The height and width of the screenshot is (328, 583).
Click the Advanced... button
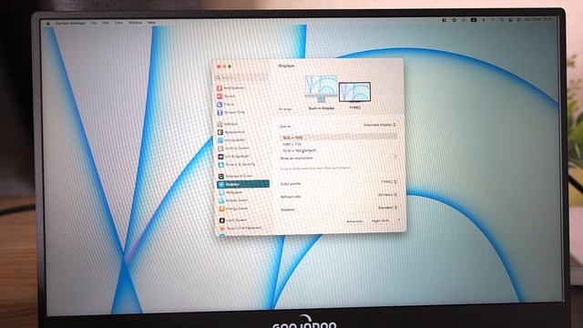(x=355, y=221)
